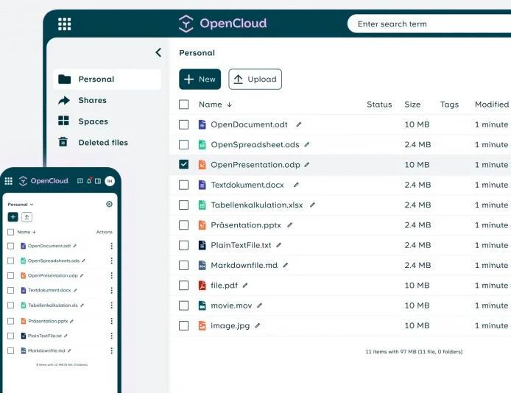
Task: Open the Personal folder in sidebar
Action: click(x=108, y=79)
